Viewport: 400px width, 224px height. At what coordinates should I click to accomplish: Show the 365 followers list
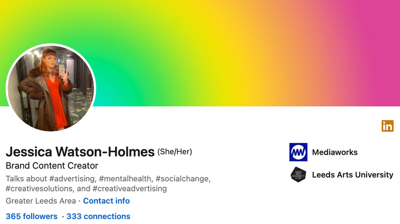pos(32,216)
